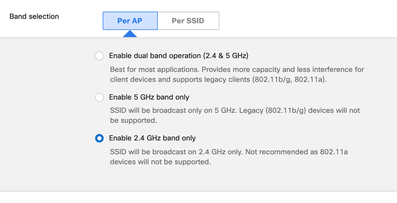Screen dimensions: 397x203
Task: Click the 'devices will not be supported.' line
Action: (160, 161)
